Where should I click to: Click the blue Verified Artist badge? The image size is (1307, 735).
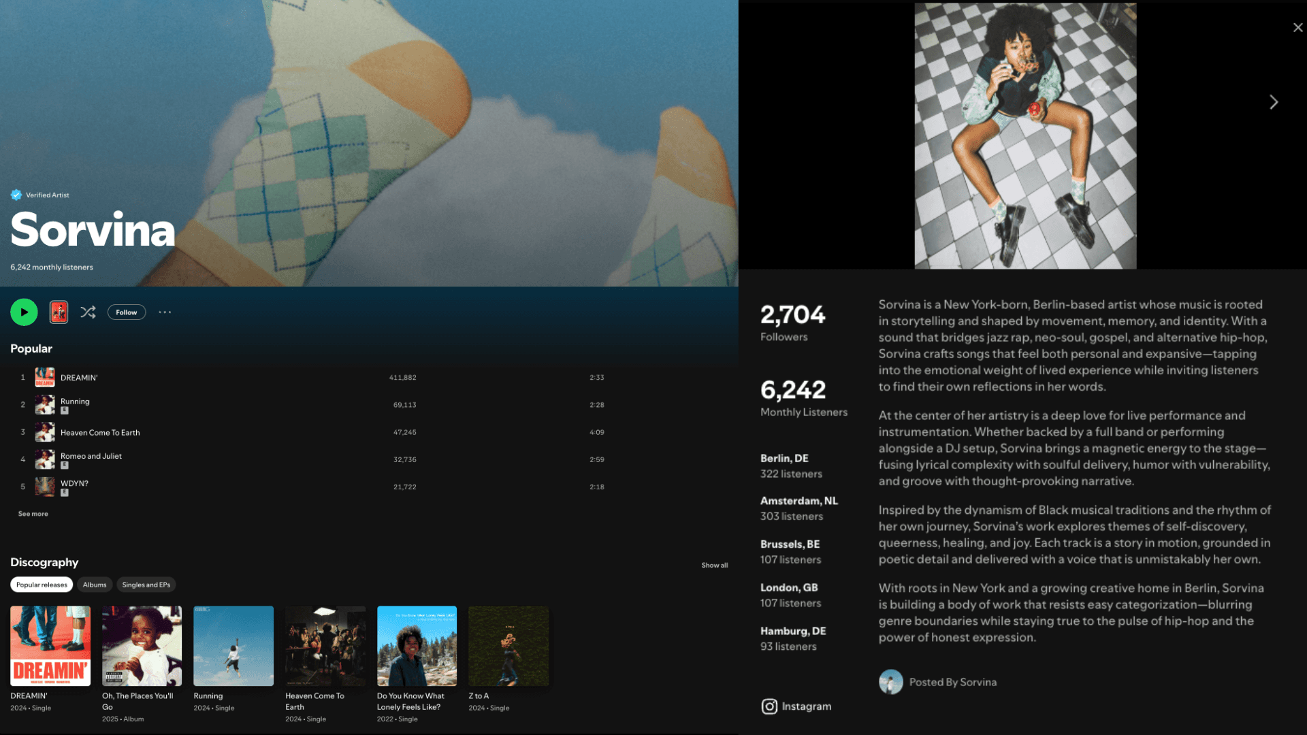15,195
